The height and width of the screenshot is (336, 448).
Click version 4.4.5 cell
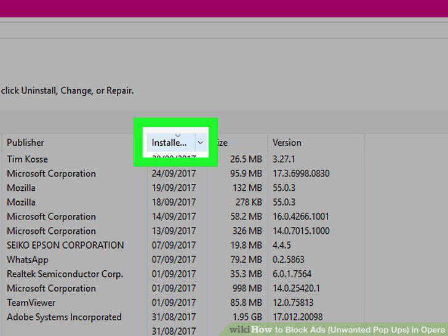281,245
